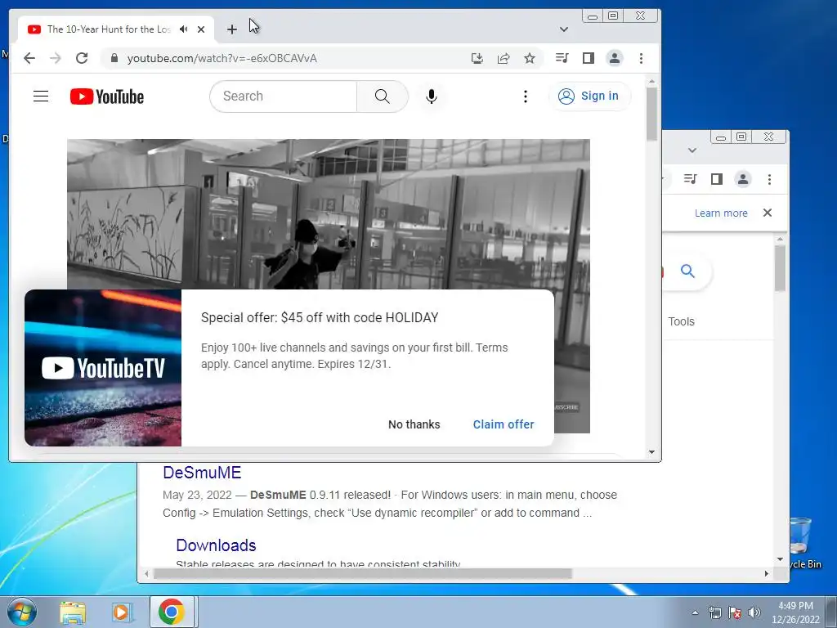Open the clock showing 4:49 PM
Viewport: 837px width, 628px height.
795,612
